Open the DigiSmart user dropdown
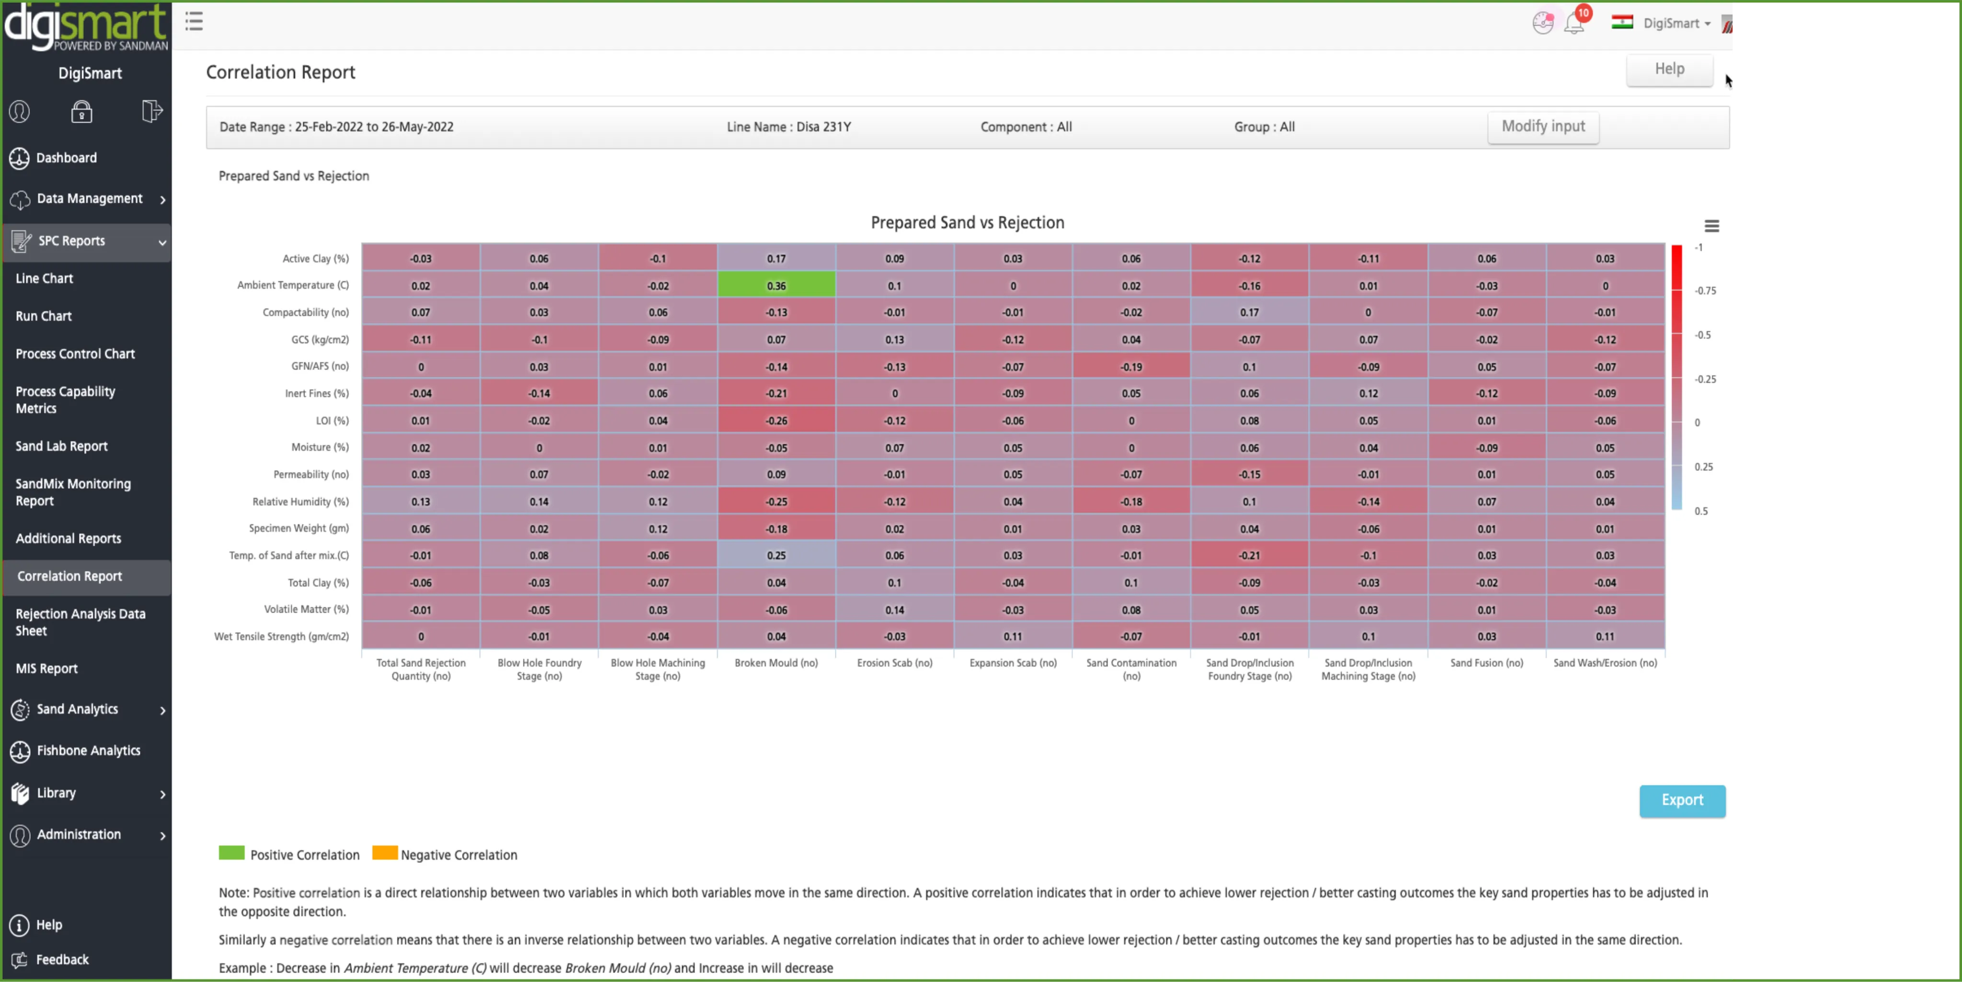The image size is (1962, 982). 1677,23
